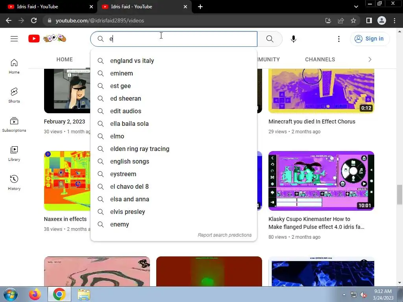Close the first Idris Faid tab
The height and width of the screenshot is (302, 403).
(91, 7)
